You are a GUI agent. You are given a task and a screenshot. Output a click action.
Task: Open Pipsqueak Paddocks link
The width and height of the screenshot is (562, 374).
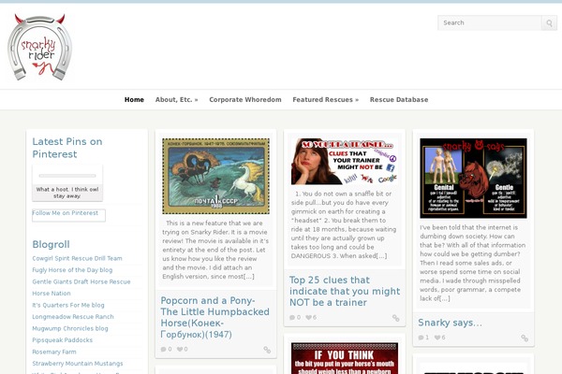pos(63,340)
